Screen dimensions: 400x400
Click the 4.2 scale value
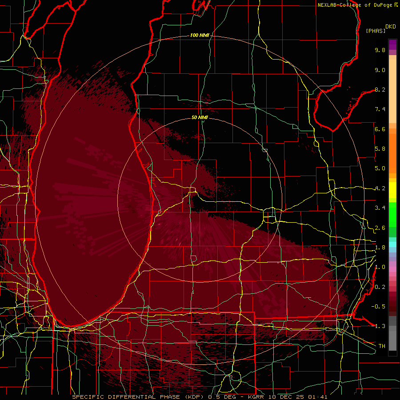[x=380, y=188]
